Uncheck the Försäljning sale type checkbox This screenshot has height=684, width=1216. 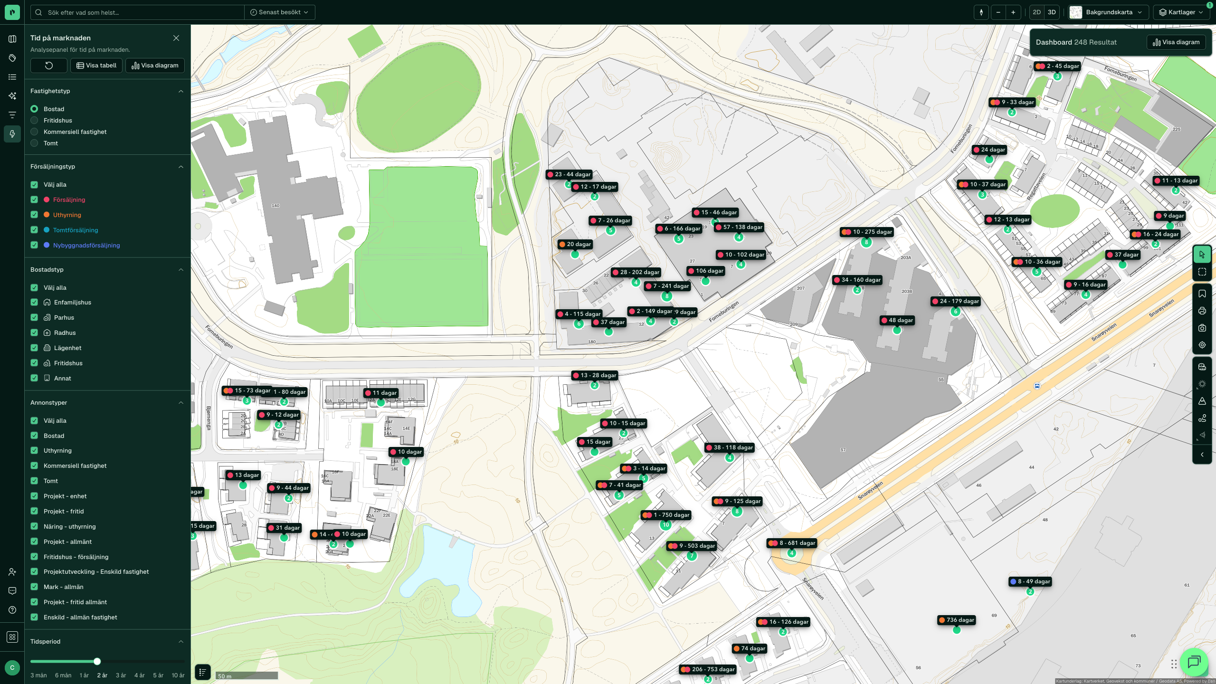[x=34, y=199]
